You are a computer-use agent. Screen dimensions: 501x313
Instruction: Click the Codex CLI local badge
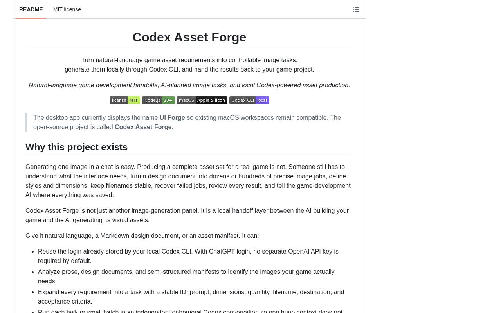tap(249, 100)
